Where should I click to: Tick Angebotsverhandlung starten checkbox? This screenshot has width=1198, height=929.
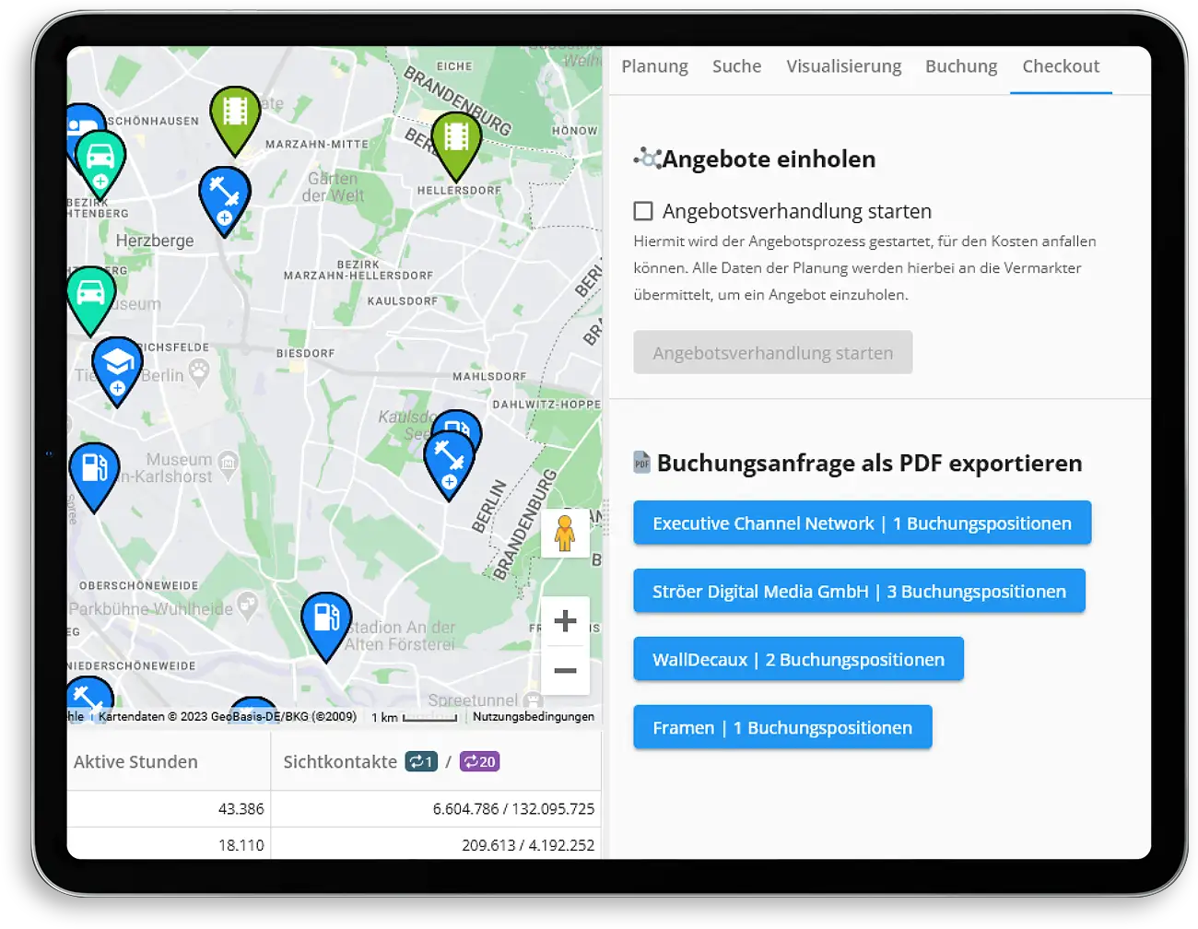643,211
